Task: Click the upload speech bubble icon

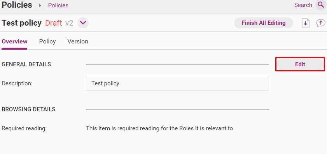Action: (x=321, y=23)
